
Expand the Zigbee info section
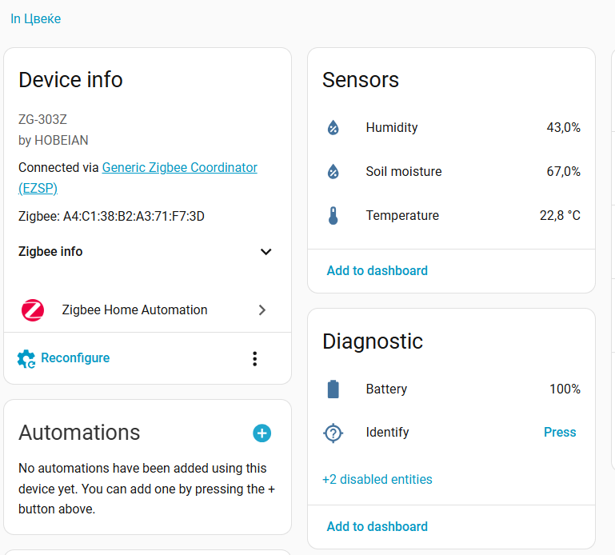tap(266, 252)
